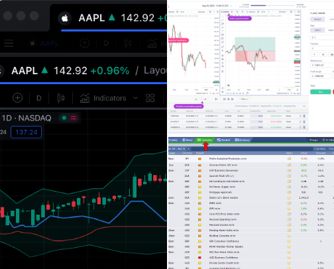The height and width of the screenshot is (269, 334).
Task: Open detail folder for Core PCE Price Index
Action: (289, 214)
